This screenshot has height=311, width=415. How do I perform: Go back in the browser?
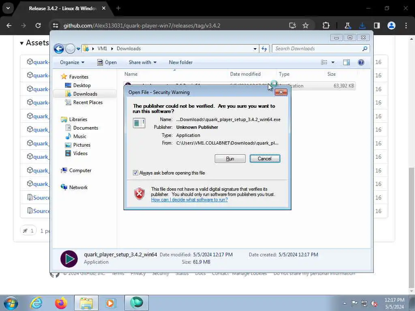tap(9, 26)
